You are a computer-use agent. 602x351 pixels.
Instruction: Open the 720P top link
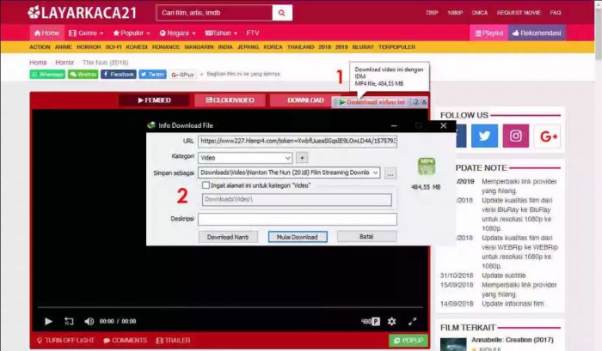432,13
